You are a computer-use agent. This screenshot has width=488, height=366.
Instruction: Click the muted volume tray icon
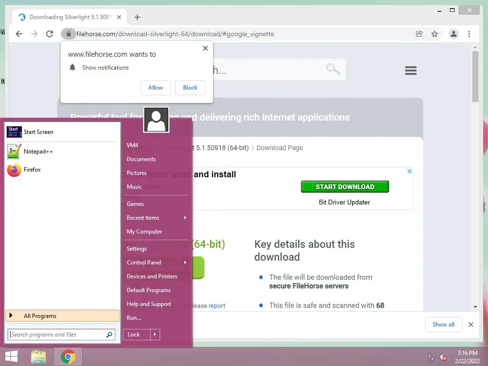(x=443, y=356)
